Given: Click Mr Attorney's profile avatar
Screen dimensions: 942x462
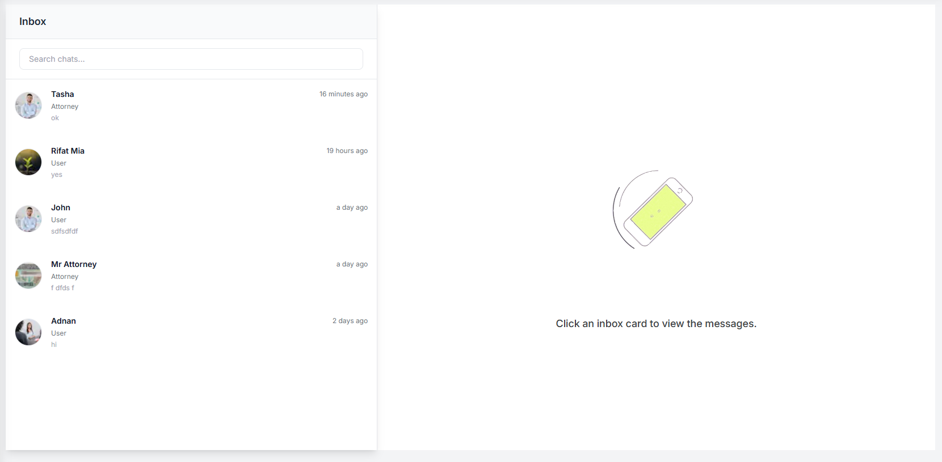Looking at the screenshot, I should click(x=28, y=275).
